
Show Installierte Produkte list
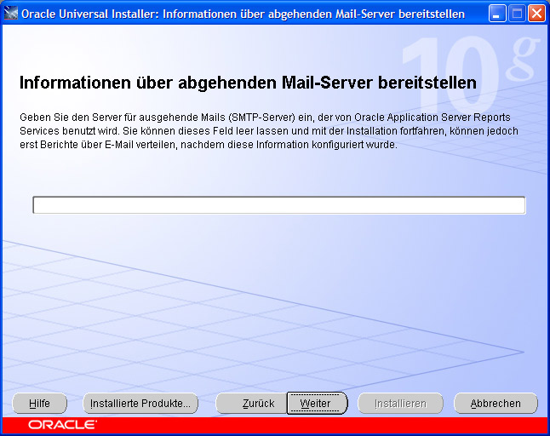(140, 404)
